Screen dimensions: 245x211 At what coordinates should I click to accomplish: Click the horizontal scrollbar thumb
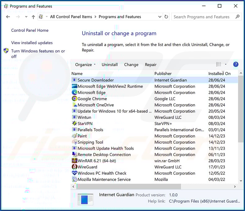[x=129, y=186]
